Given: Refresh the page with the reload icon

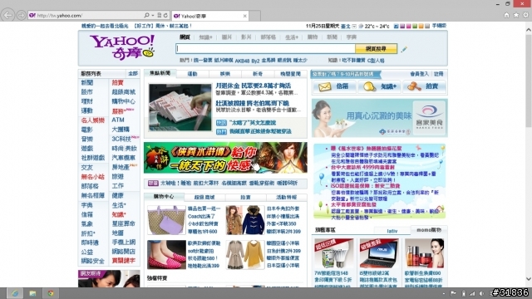Looking at the screenshot, I should click(165, 15).
